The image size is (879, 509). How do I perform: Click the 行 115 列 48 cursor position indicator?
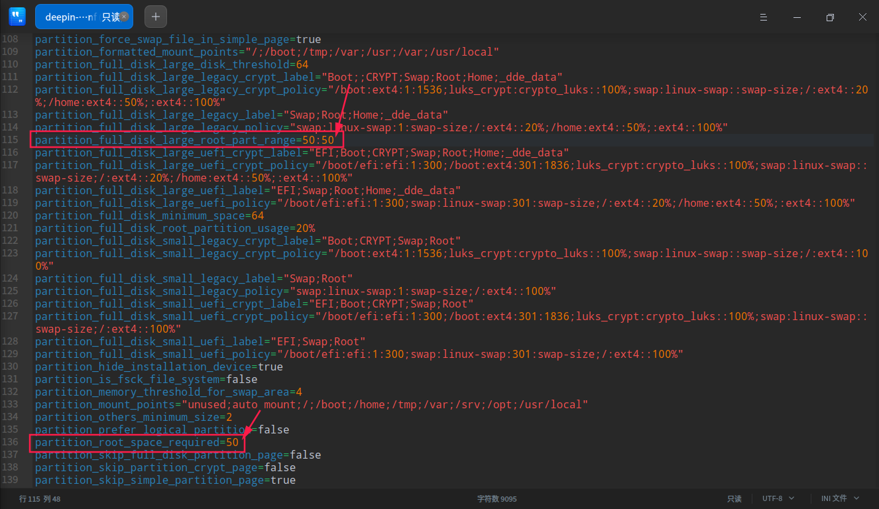click(39, 498)
